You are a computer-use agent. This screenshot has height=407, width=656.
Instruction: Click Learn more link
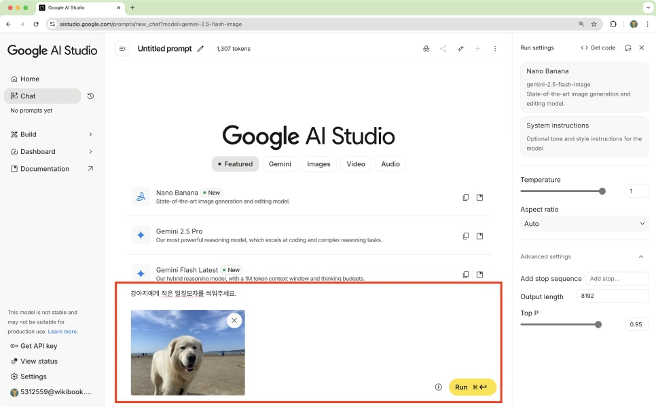pos(62,332)
